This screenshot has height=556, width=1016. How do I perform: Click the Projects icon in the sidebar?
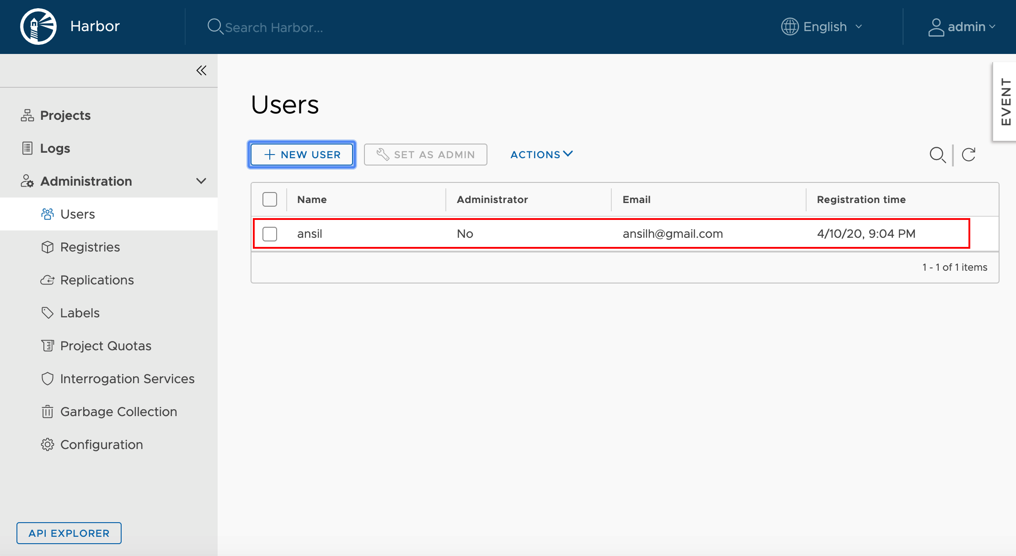(27, 115)
